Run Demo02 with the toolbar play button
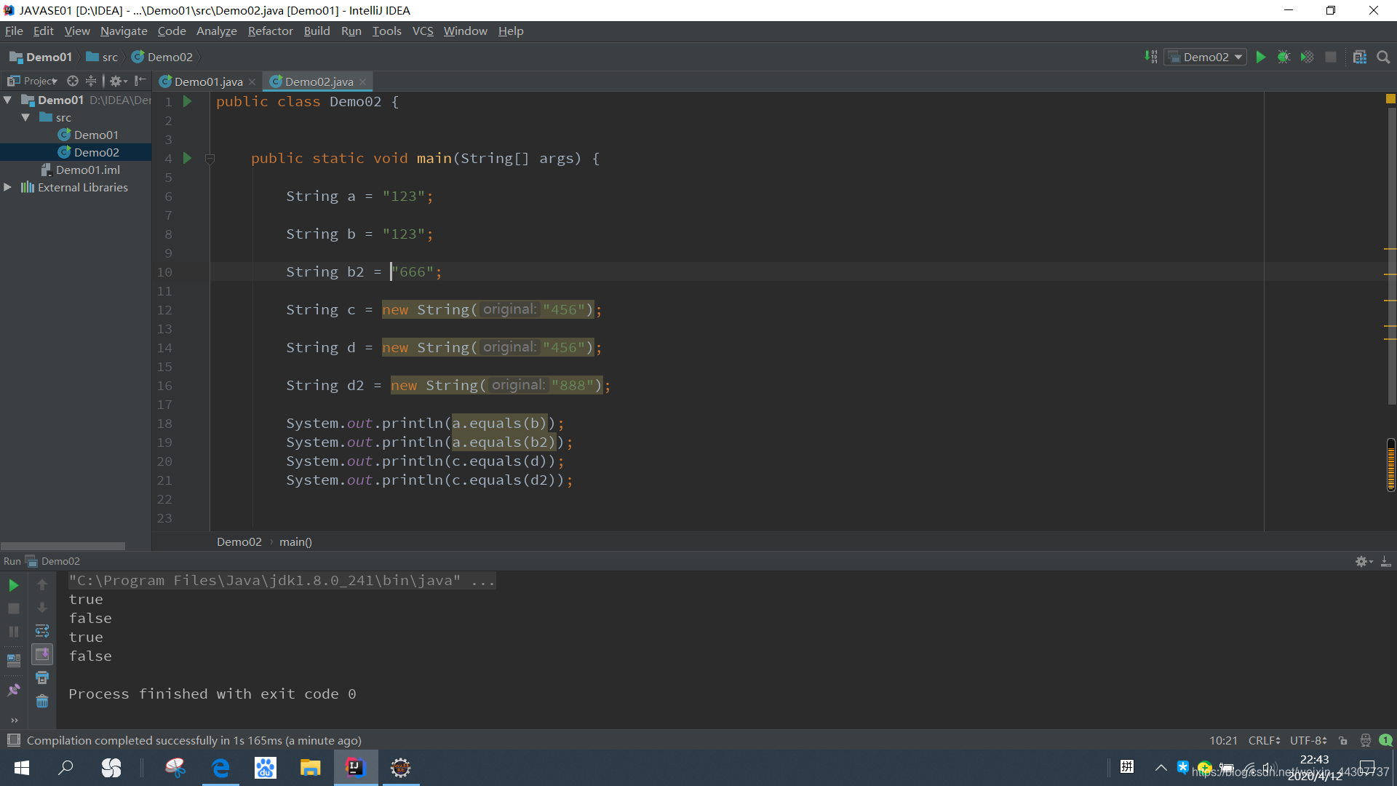This screenshot has height=786, width=1397. click(x=1261, y=57)
